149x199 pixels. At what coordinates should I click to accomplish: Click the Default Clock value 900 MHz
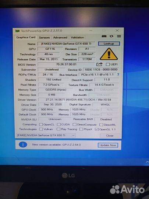(47, 115)
